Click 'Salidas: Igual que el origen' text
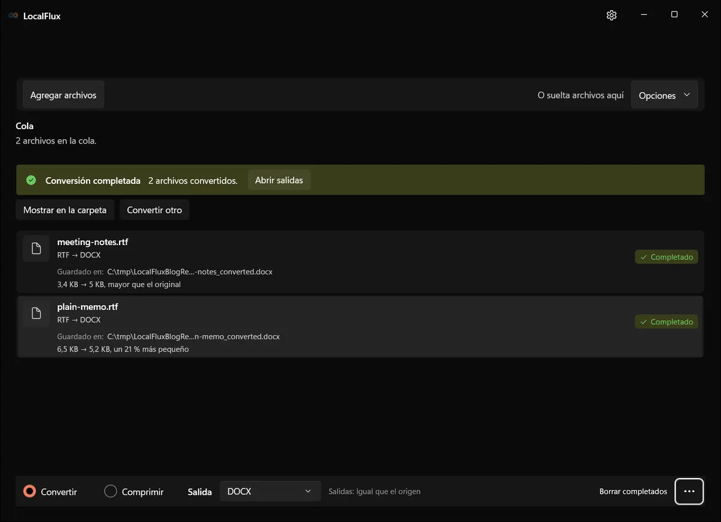Image resolution: width=721 pixels, height=522 pixels. point(374,491)
